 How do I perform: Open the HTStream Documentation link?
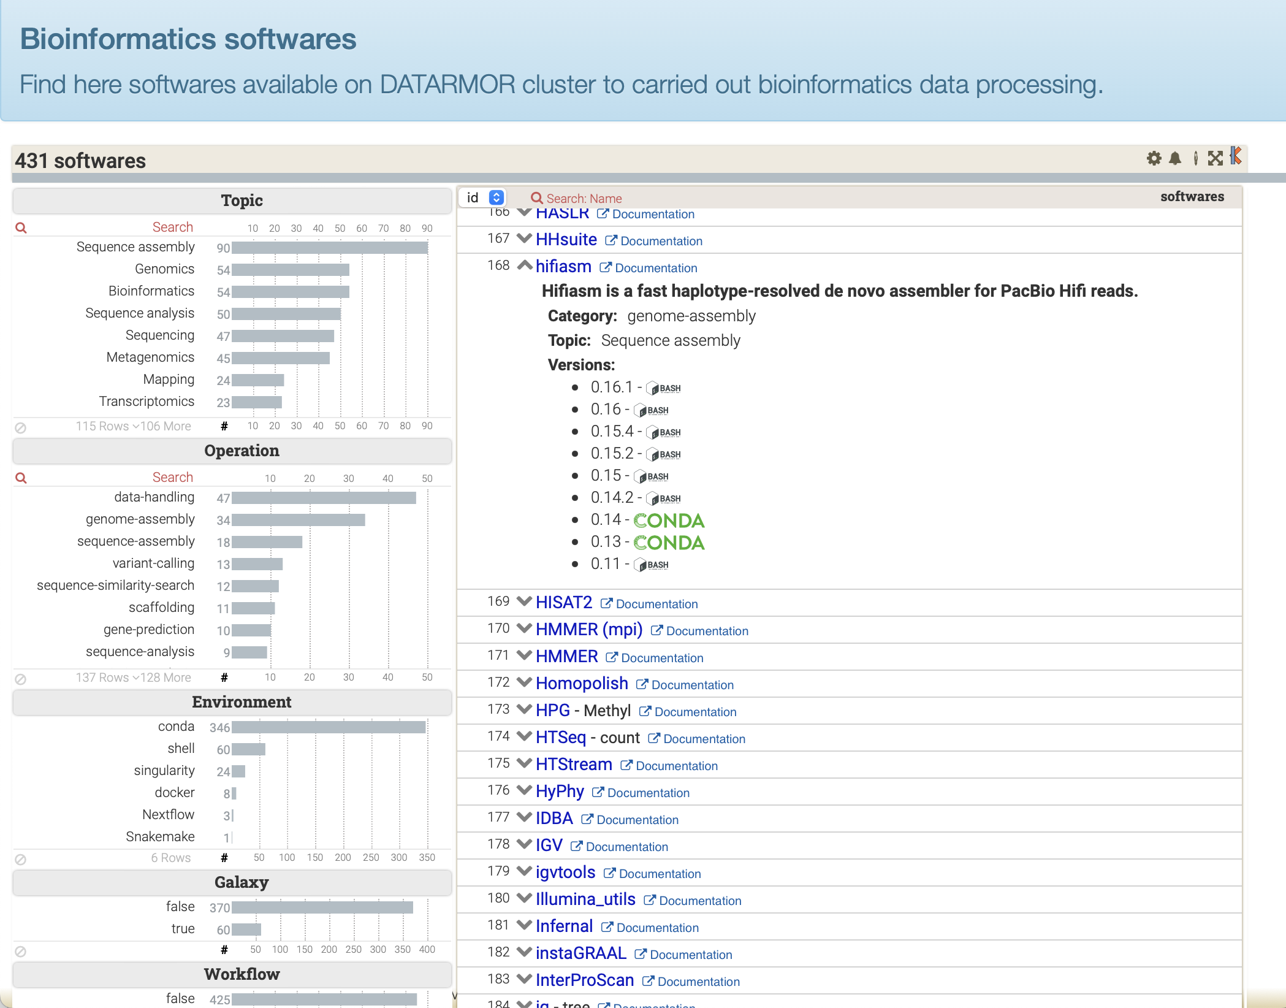[669, 766]
